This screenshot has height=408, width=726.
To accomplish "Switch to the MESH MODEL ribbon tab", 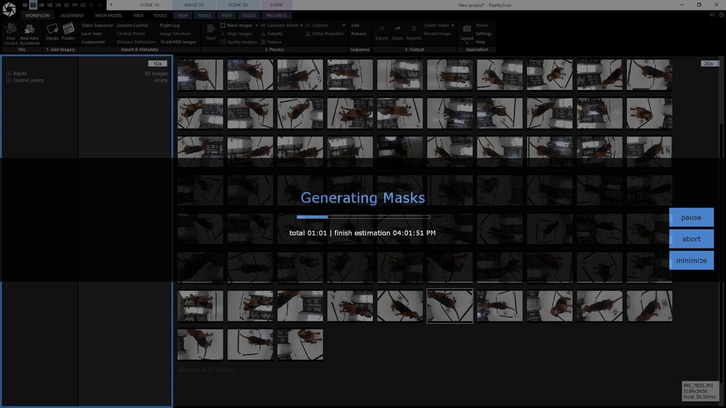I will (108, 16).
